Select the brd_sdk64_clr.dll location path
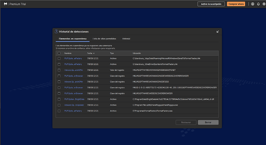The image size is (266, 145). [173, 99]
